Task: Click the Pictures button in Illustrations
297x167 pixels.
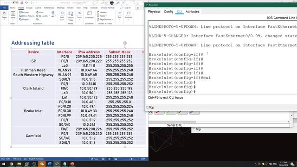Action: [x=24, y=13]
